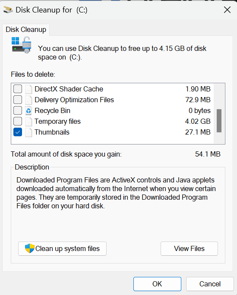Screen dimensions: 237x295
Task: Switch to the Disk Cleanup tab
Action: coord(26,29)
